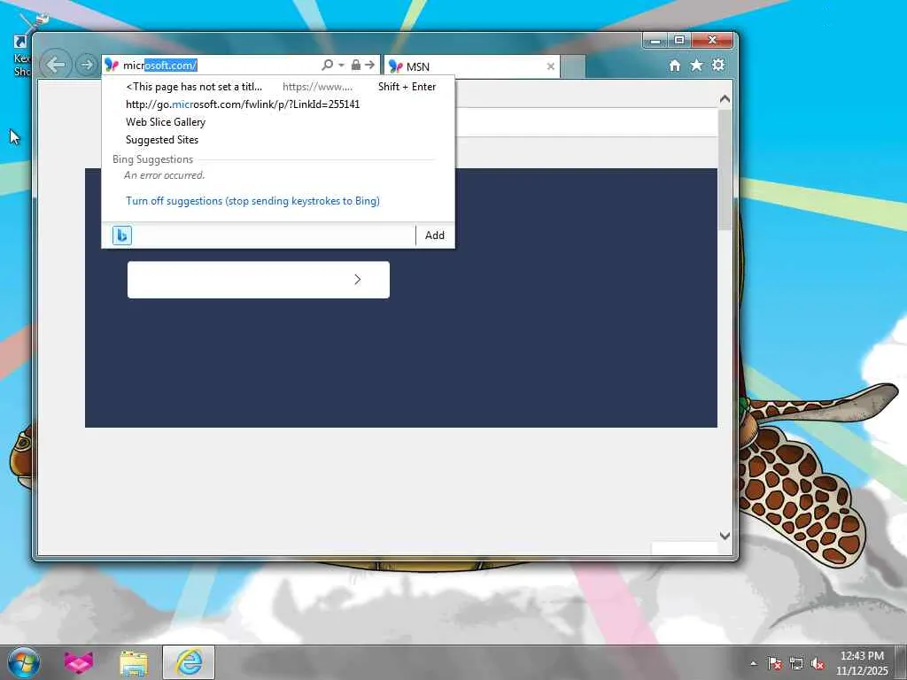
Task: Click the page scrollbar up arrow
Action: pos(725,99)
